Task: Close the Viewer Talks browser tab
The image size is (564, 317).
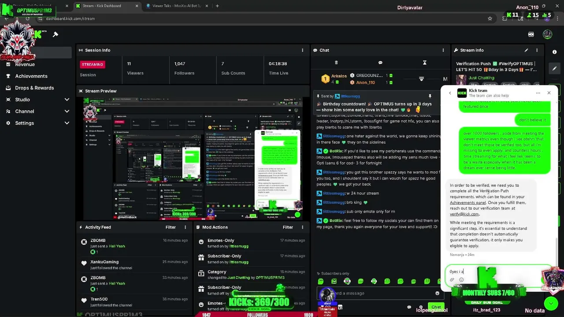Action: (x=208, y=6)
